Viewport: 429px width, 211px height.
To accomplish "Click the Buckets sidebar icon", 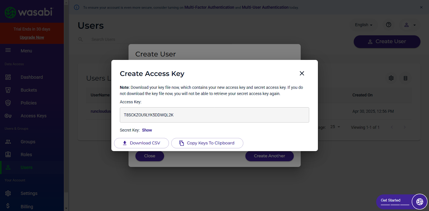I will pos(8,90).
